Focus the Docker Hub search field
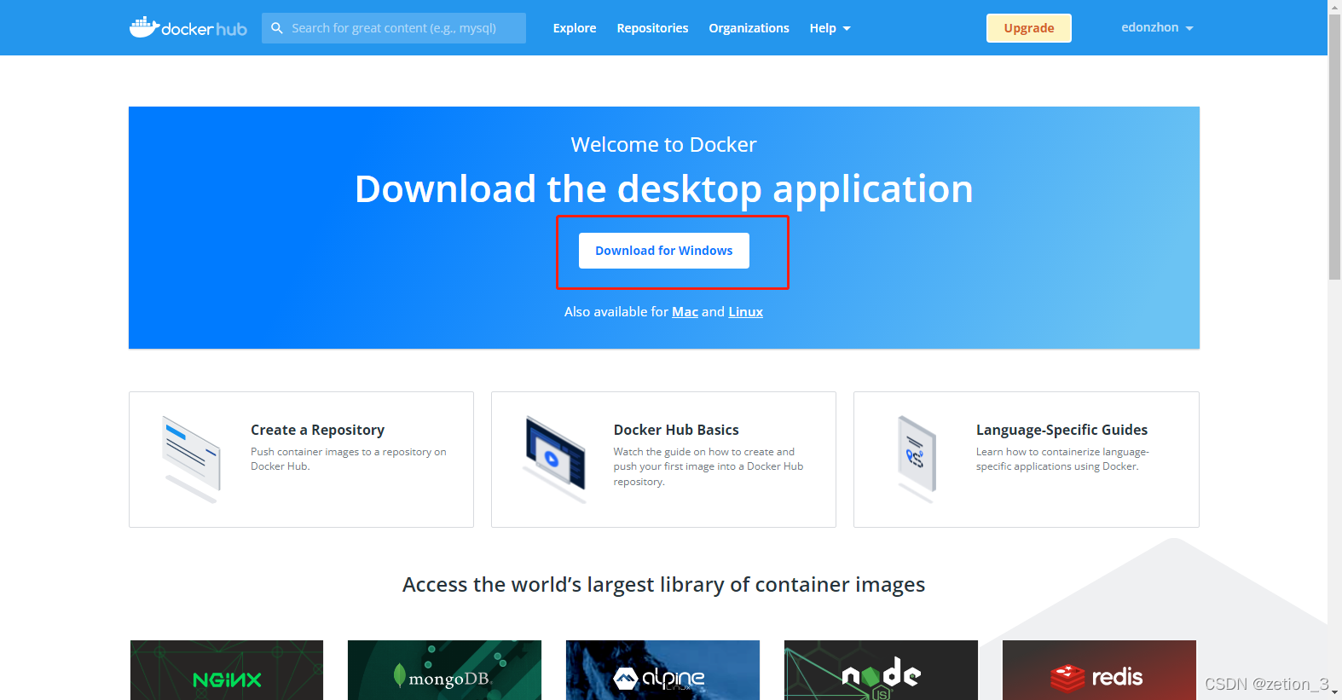The height and width of the screenshot is (700, 1342). tap(394, 28)
